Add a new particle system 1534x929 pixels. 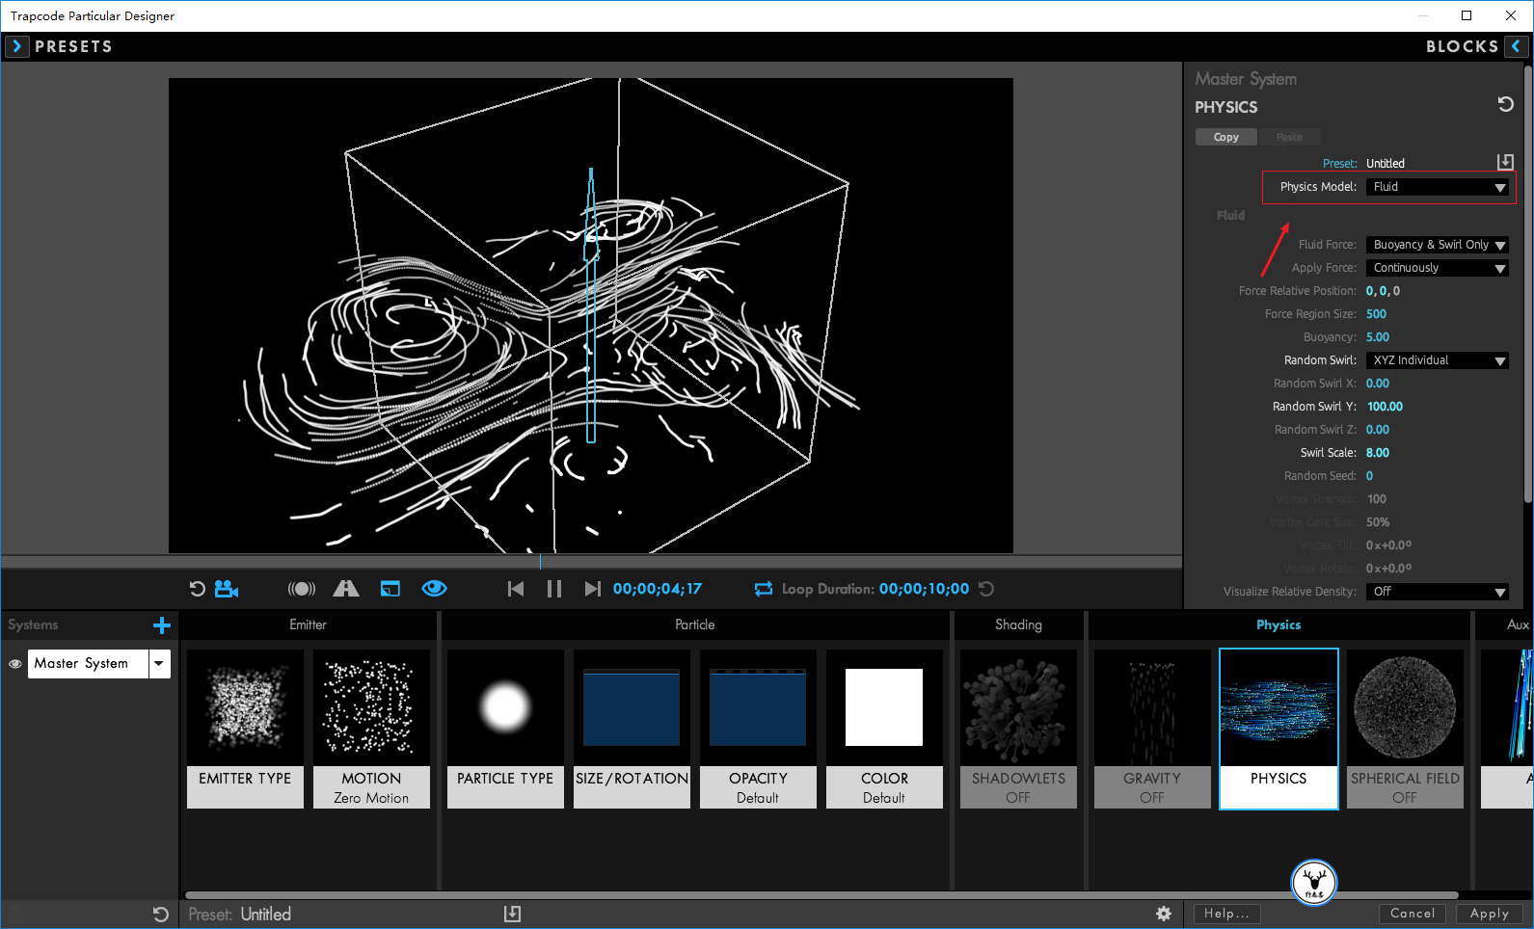tap(162, 625)
